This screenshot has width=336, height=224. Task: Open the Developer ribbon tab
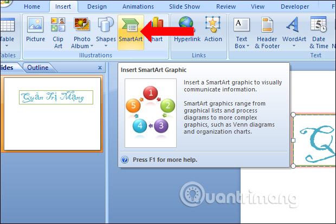point(295,6)
